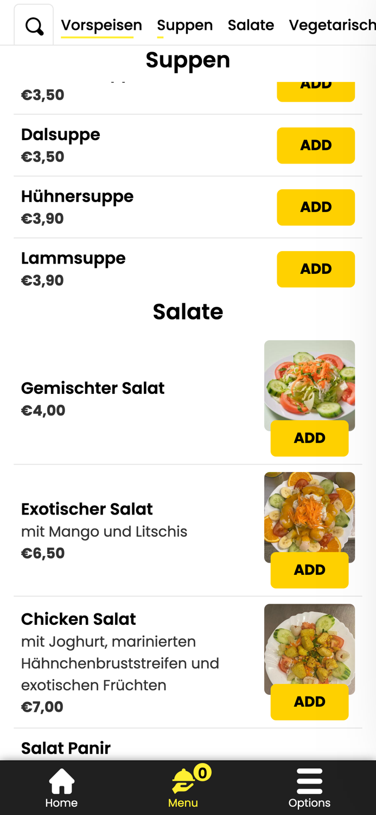Screen dimensions: 376x815
Task: Open the Vegetarisch category tab
Action: click(332, 24)
